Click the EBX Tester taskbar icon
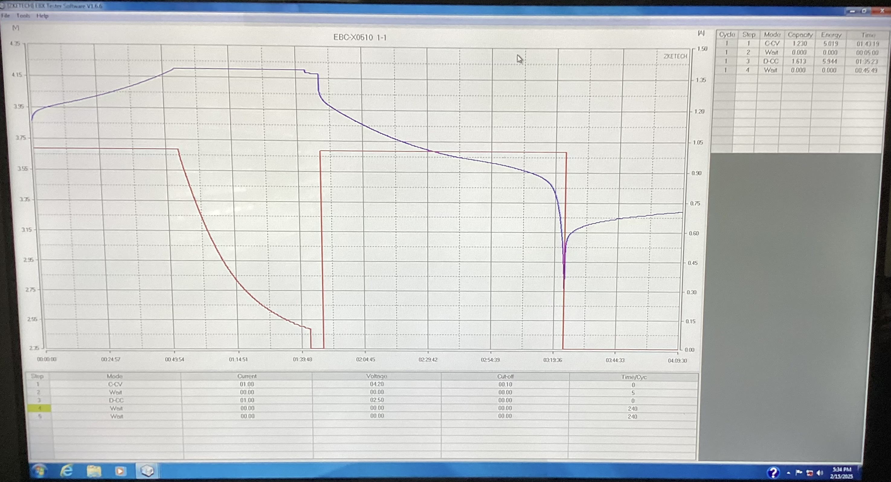This screenshot has height=482, width=891. coord(147,471)
